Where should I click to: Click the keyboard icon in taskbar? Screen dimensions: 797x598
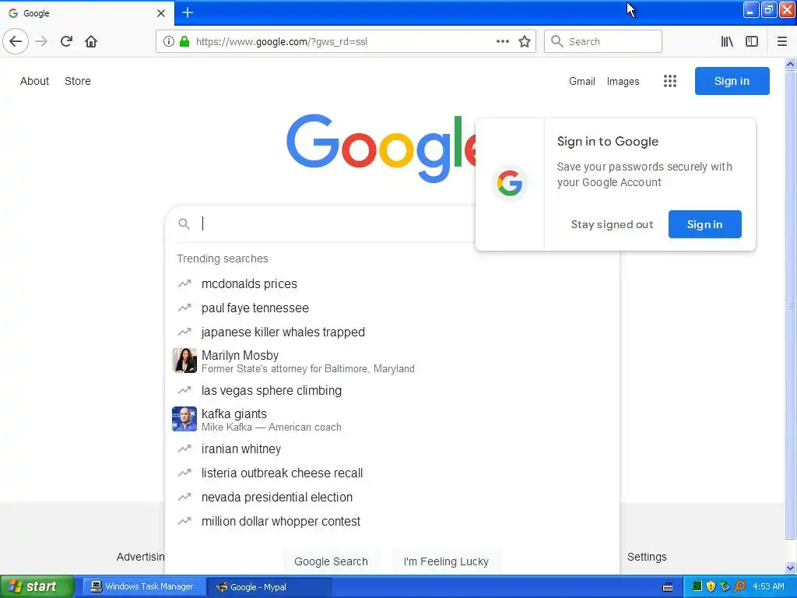click(x=668, y=587)
